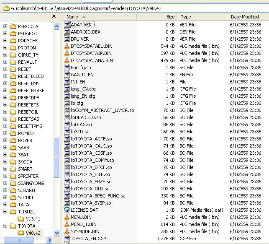Select the file libCOMM_ABSTRACT_LAYER.so
This screenshot has height=244, width=269.
(102, 110)
